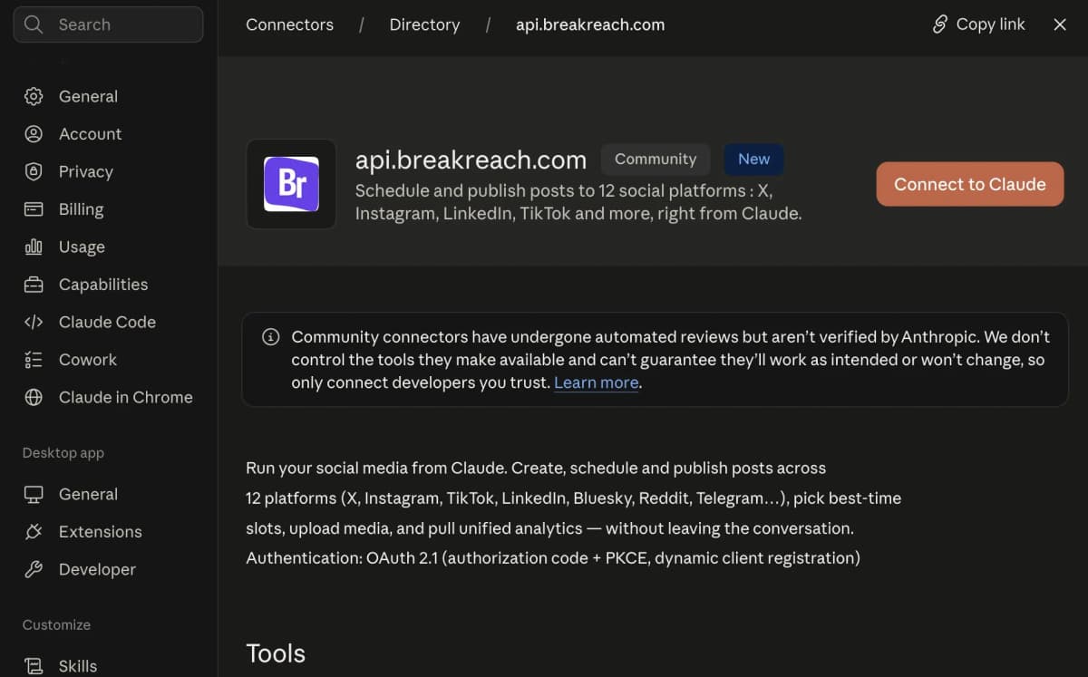Viewport: 1088px width, 677px height.
Task: Click the api.breakreach.com title heading
Action: coord(471,160)
